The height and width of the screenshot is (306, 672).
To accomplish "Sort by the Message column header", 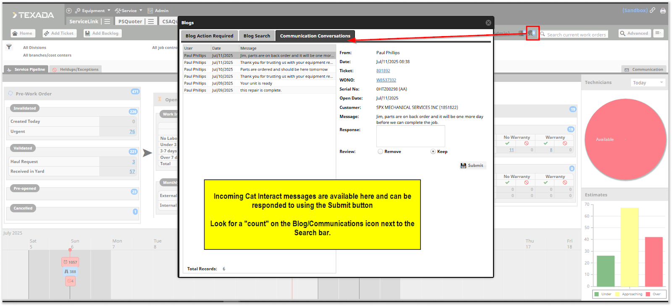I will pyautogui.click(x=287, y=48).
